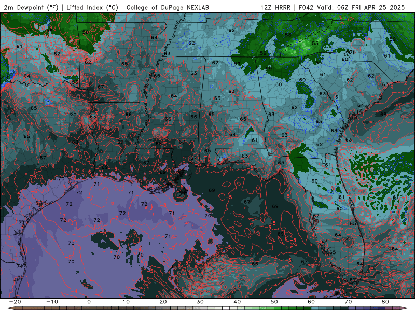Click the "12Z HRRR" model run label
415x311 pixels.
click(x=275, y=7)
